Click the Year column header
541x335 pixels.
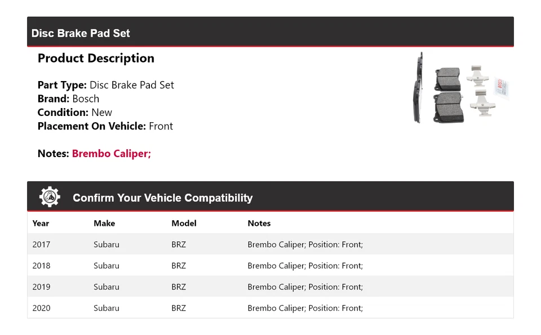[x=41, y=224]
